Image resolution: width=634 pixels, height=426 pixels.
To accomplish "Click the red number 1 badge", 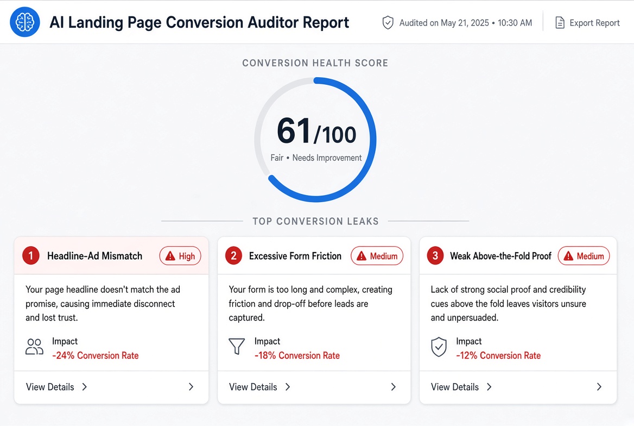I will [x=31, y=256].
